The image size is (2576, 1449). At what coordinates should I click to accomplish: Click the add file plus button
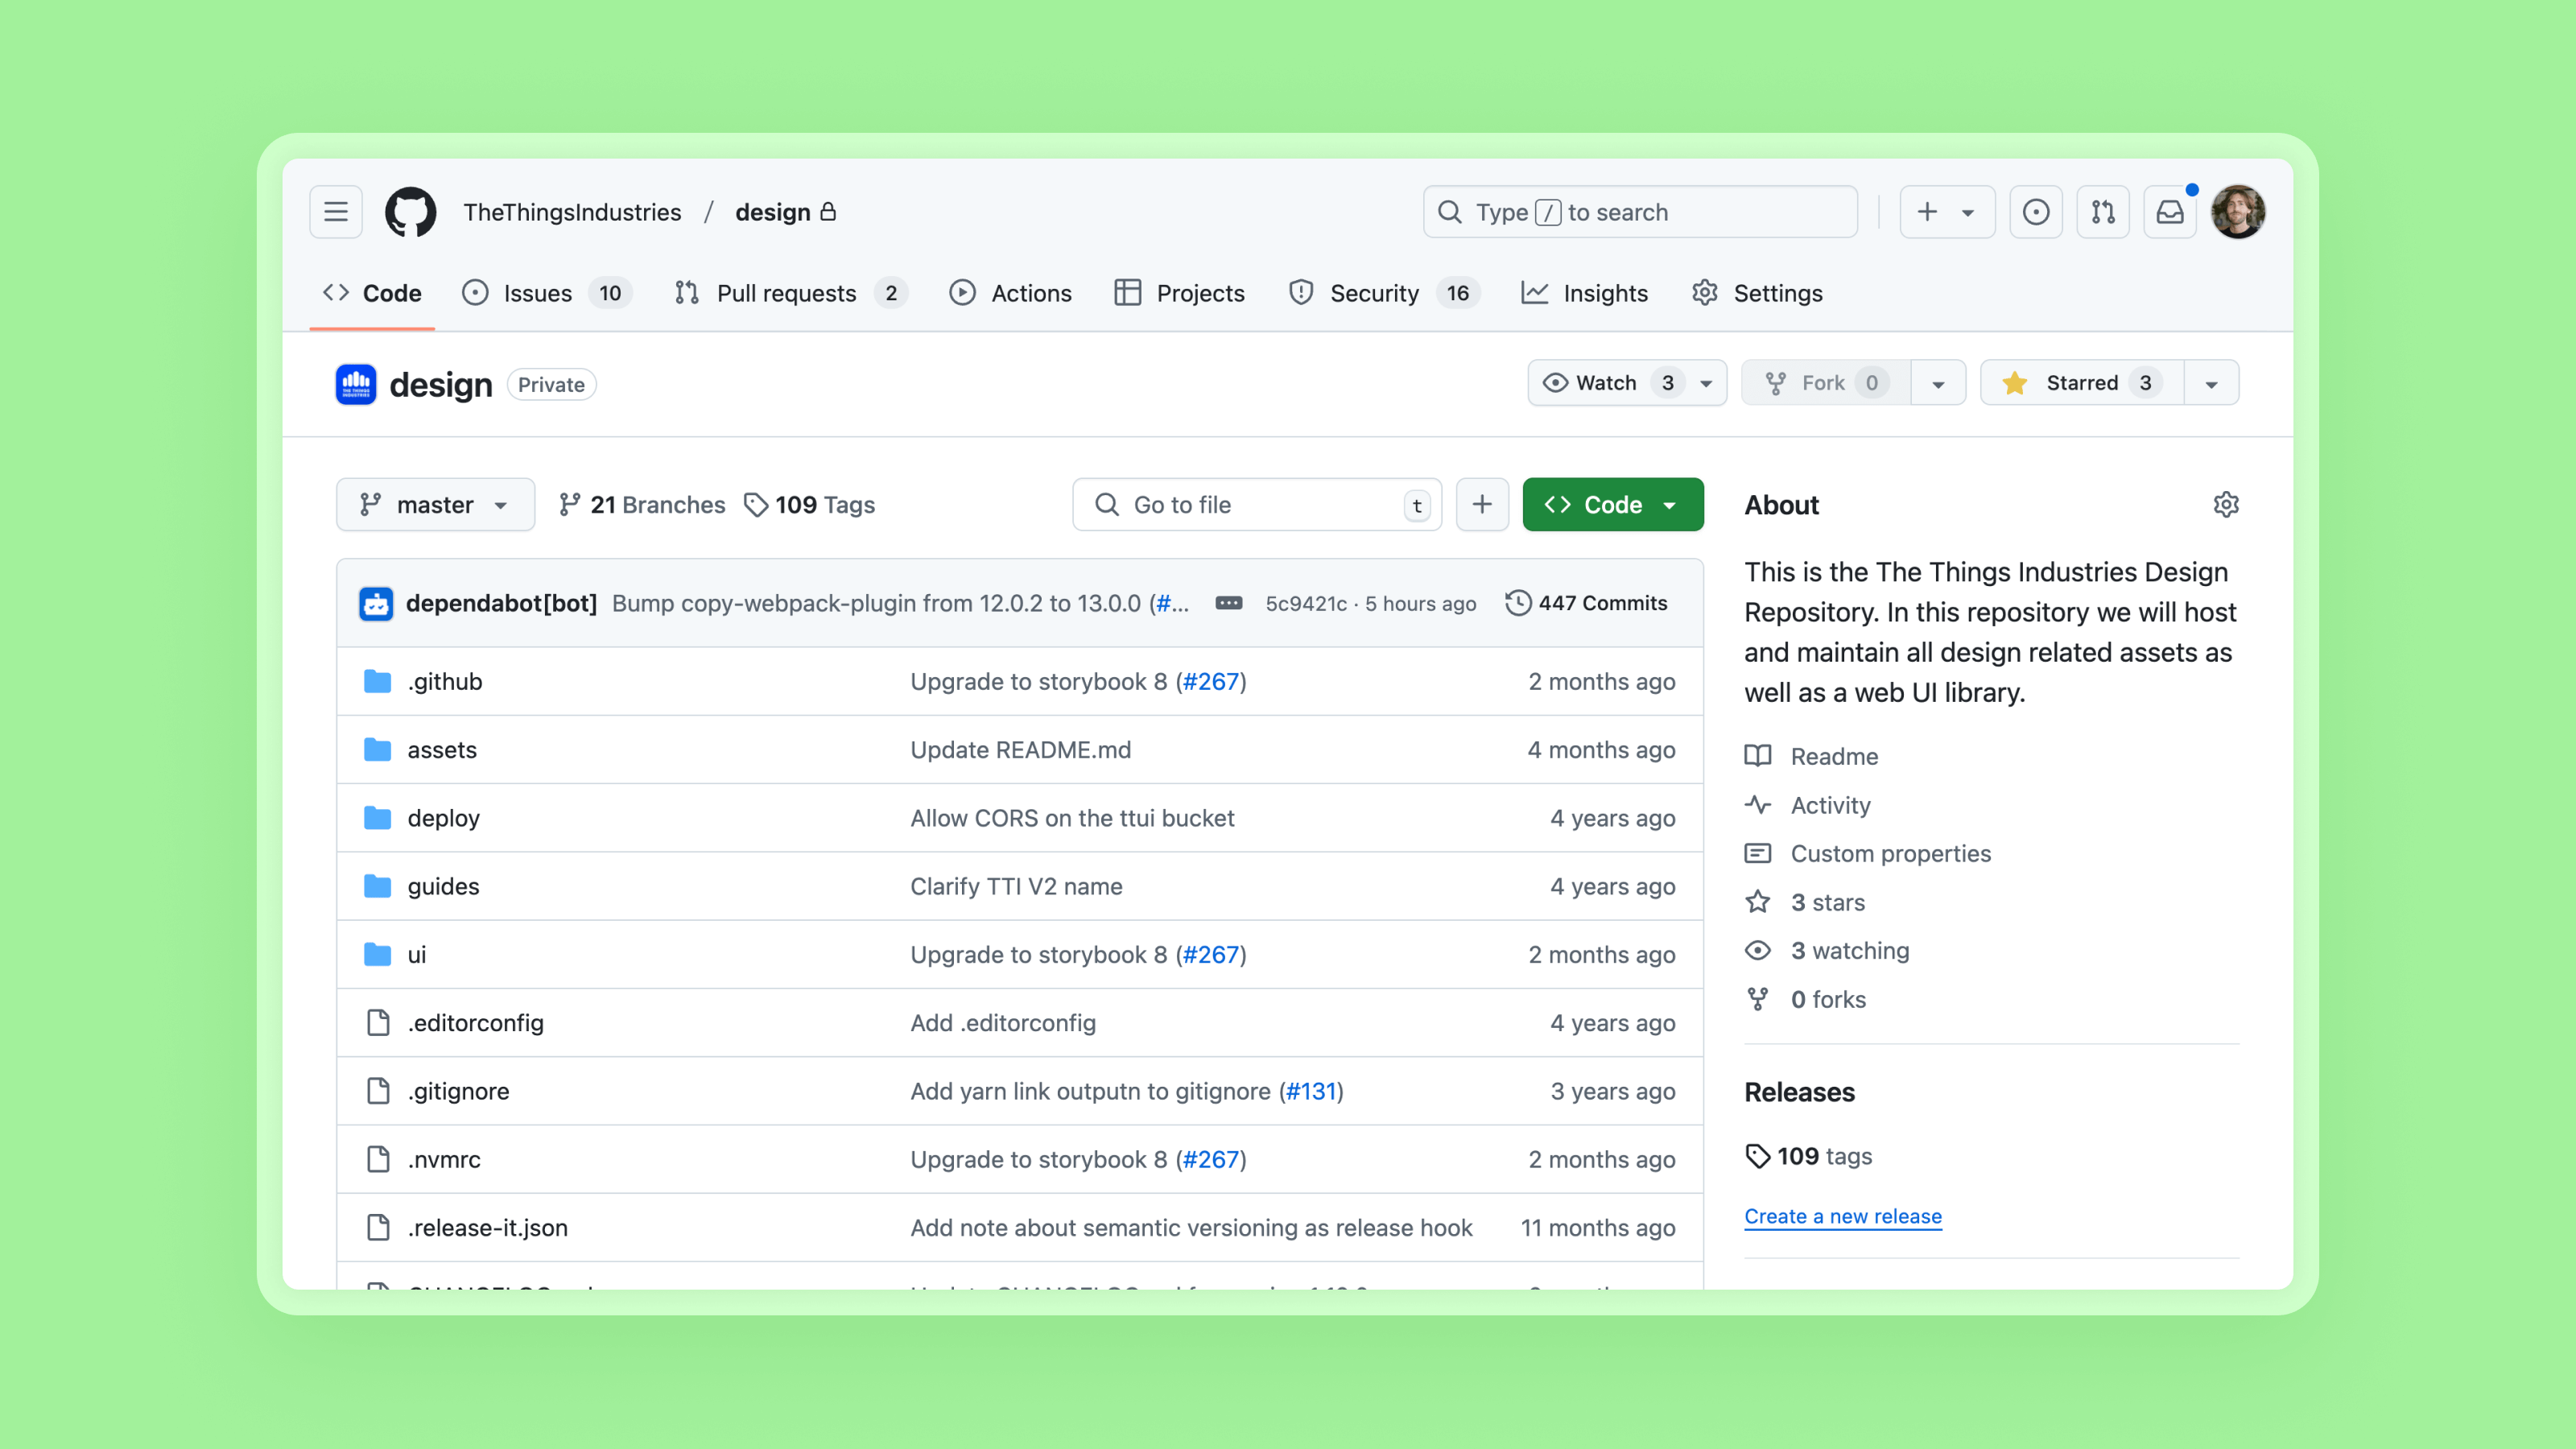tap(1482, 505)
